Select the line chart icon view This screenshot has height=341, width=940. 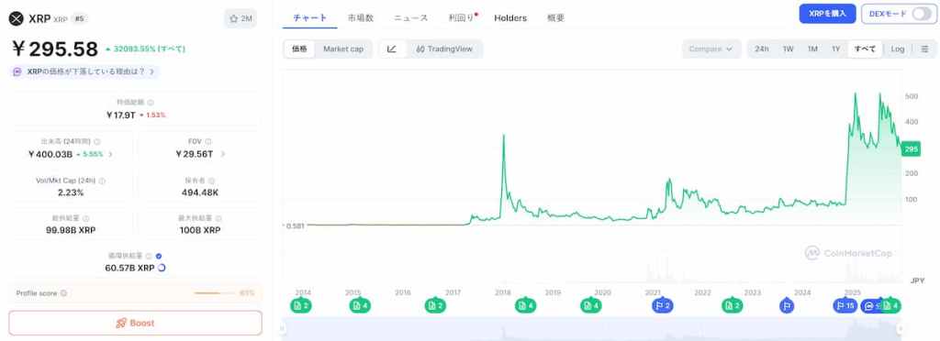[392, 49]
